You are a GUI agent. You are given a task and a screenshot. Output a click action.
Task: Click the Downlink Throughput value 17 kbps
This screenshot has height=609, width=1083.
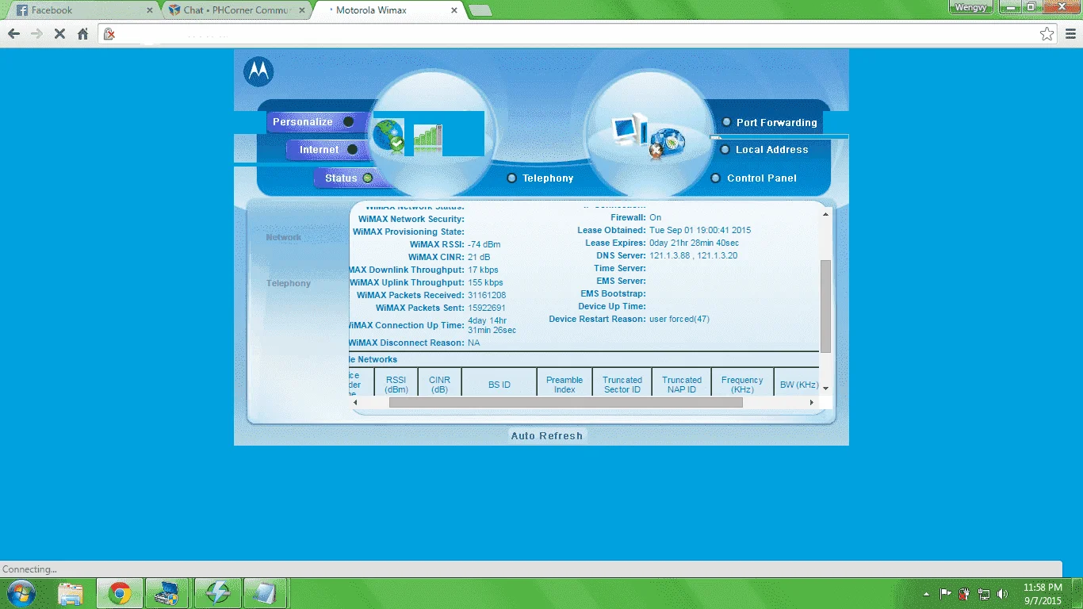click(x=483, y=270)
